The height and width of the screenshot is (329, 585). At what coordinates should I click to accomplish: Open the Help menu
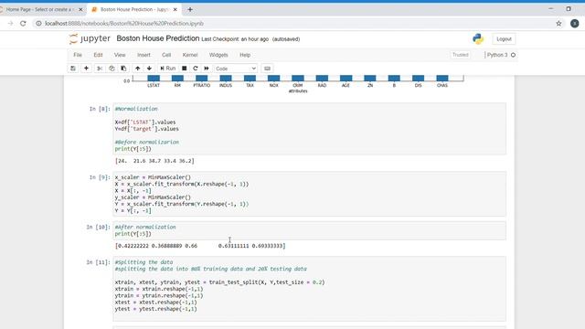(x=245, y=55)
